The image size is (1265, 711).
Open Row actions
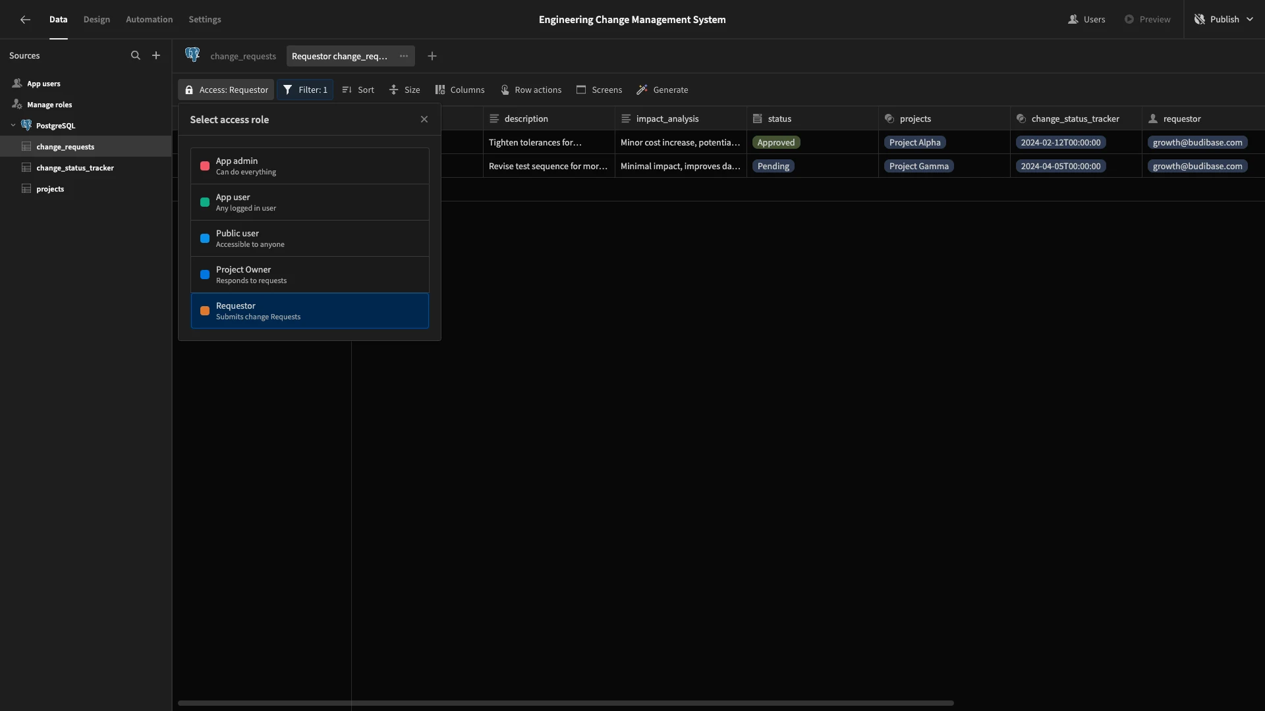coord(531,90)
